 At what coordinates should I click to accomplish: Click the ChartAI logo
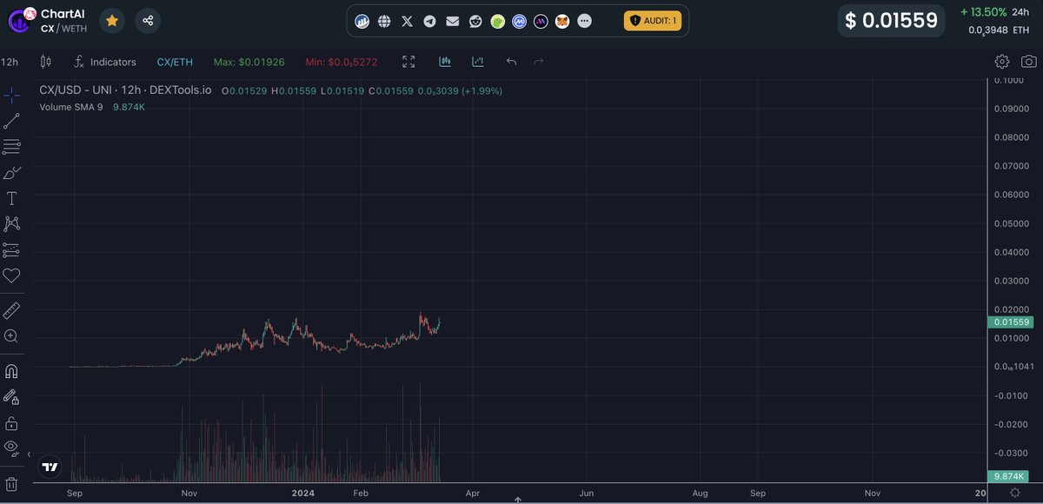[21, 21]
